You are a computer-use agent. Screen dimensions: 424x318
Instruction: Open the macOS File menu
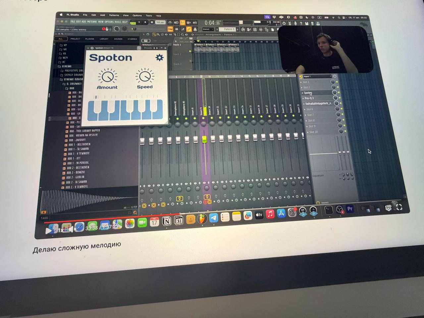[85, 15]
